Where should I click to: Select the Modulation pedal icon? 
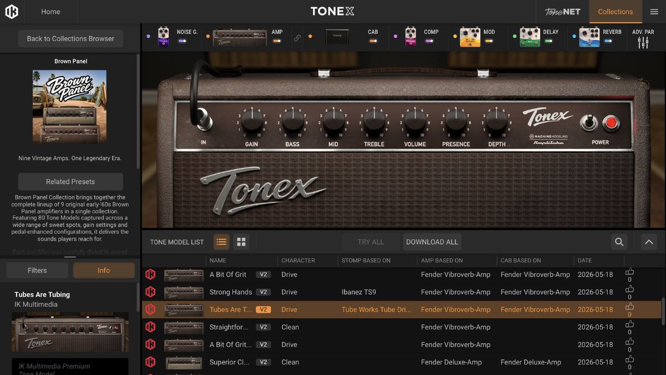coord(470,37)
